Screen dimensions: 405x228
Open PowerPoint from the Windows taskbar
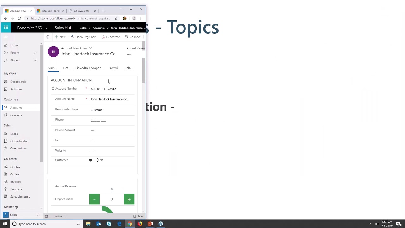click(150, 224)
